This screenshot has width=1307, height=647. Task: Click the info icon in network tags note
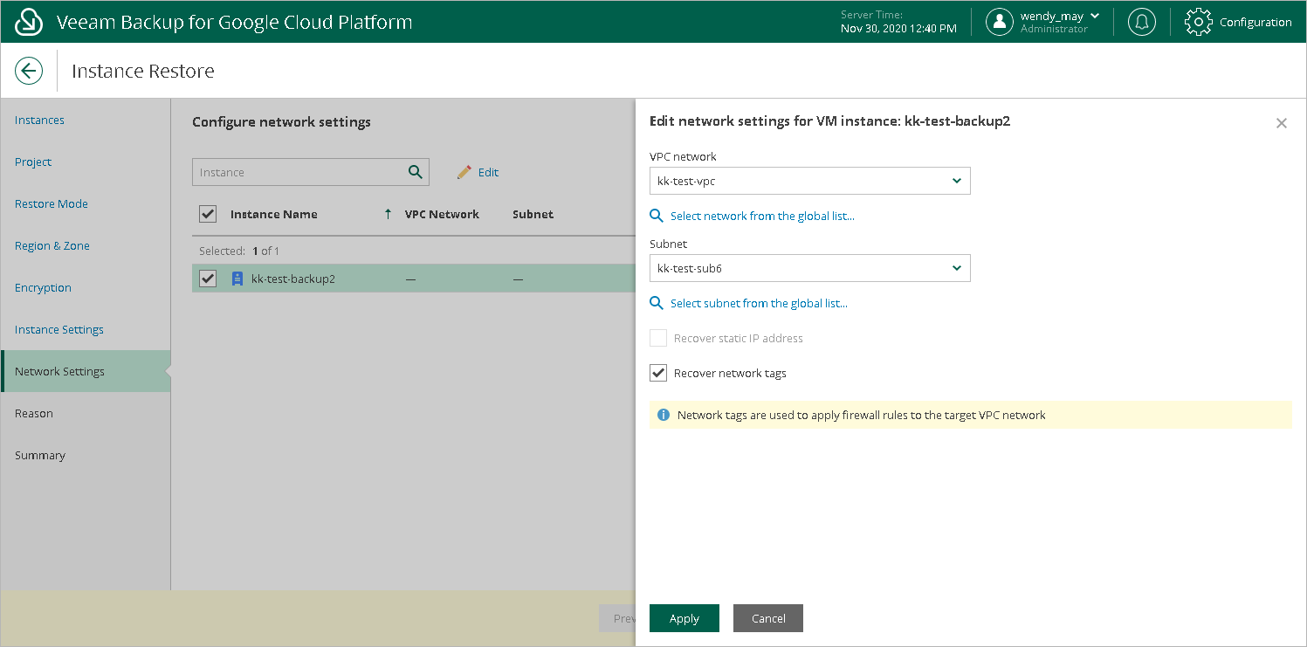coord(664,415)
